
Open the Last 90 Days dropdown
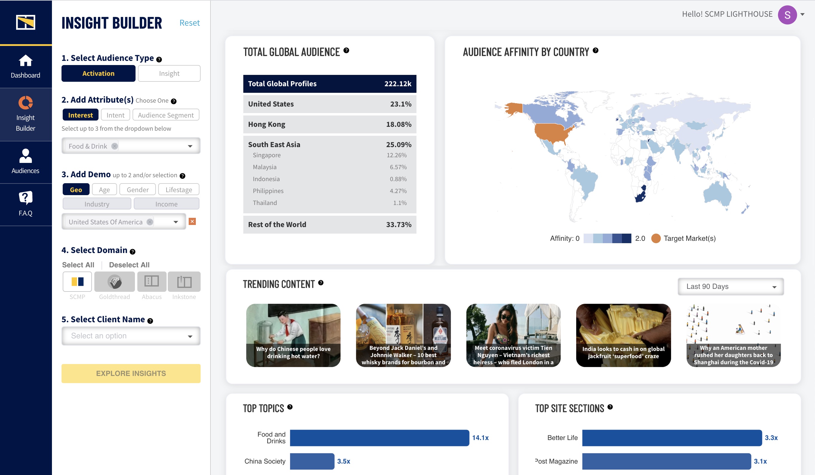[731, 286]
